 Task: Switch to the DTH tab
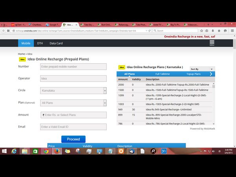click(x=40, y=43)
